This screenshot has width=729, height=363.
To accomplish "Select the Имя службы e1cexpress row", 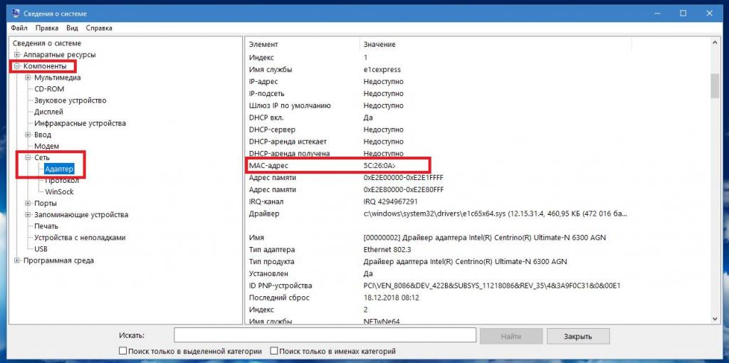I will pyautogui.click(x=437, y=70).
